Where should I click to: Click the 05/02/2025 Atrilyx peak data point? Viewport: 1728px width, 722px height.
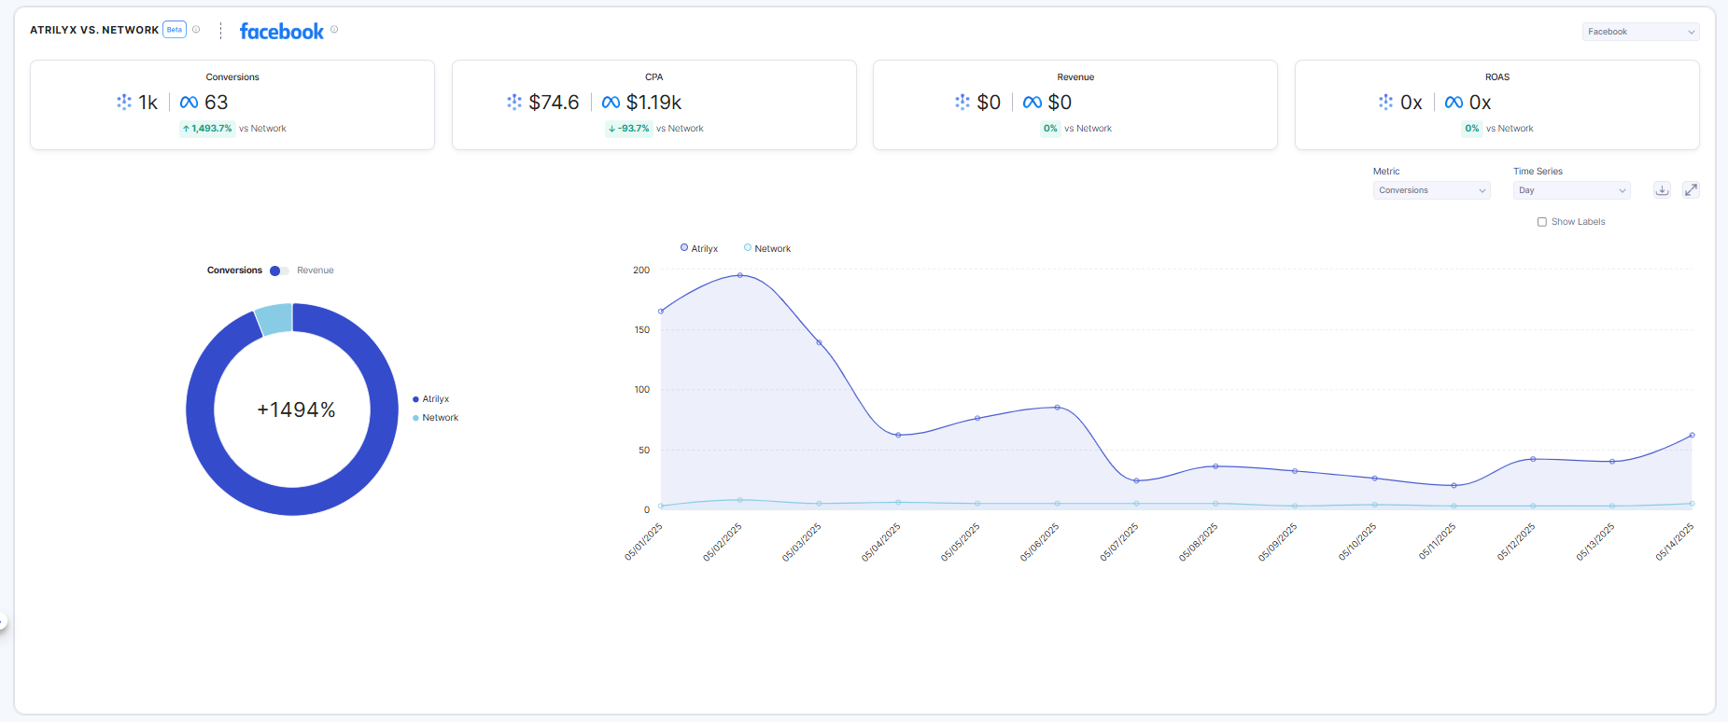(740, 275)
